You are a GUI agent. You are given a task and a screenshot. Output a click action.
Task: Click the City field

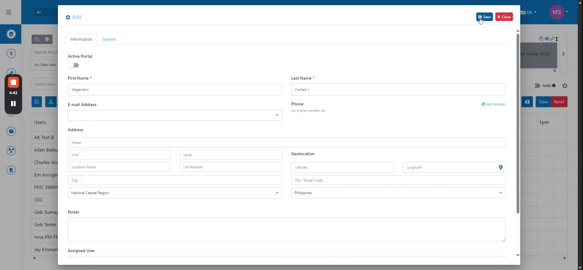coord(175,180)
